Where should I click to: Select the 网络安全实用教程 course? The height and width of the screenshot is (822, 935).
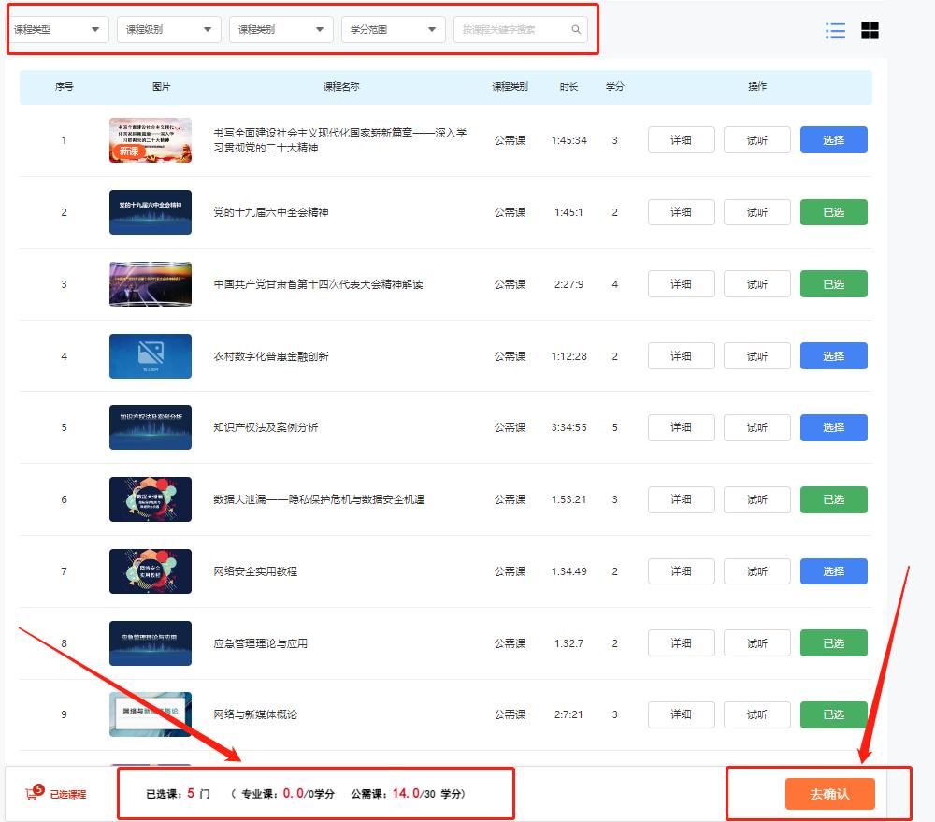pyautogui.click(x=833, y=571)
